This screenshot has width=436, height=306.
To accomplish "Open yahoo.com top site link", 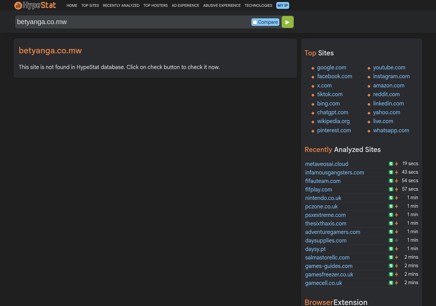I will (387, 112).
